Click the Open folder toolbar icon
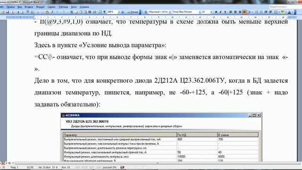 [3, 12]
